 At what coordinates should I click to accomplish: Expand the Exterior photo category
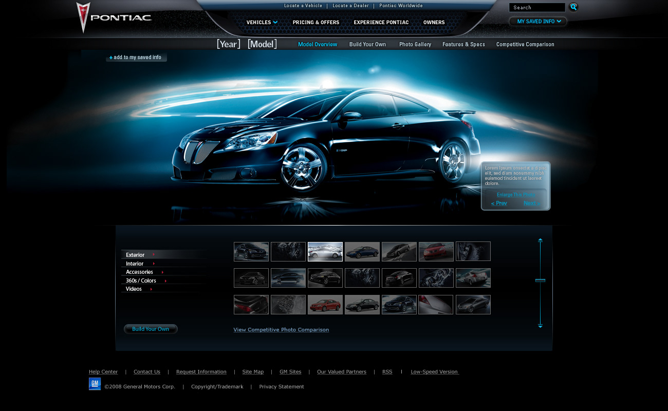click(x=136, y=255)
